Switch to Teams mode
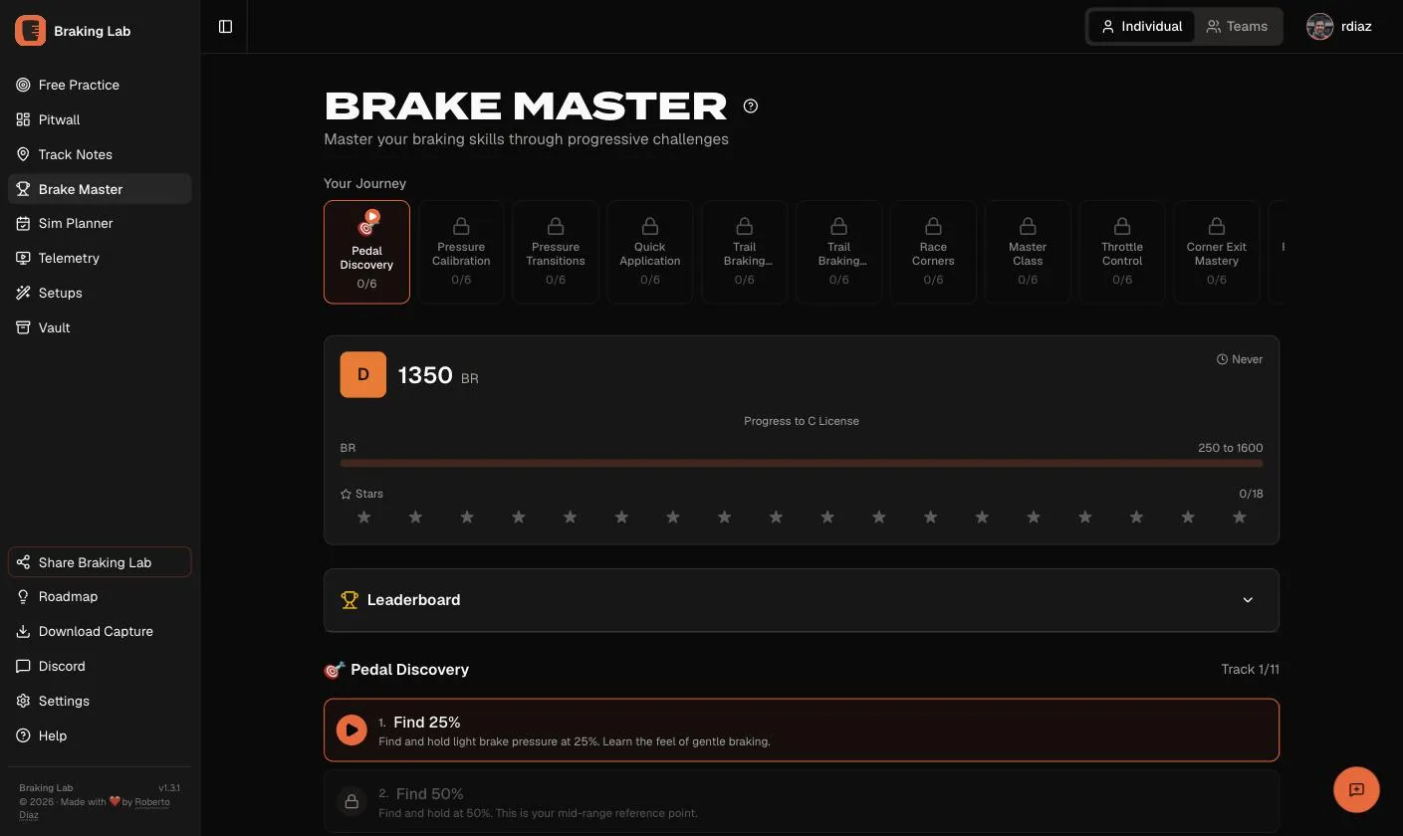This screenshot has width=1403, height=836. [x=1237, y=27]
